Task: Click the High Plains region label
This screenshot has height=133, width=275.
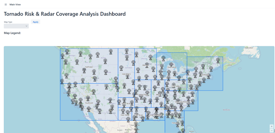Action: (126, 74)
